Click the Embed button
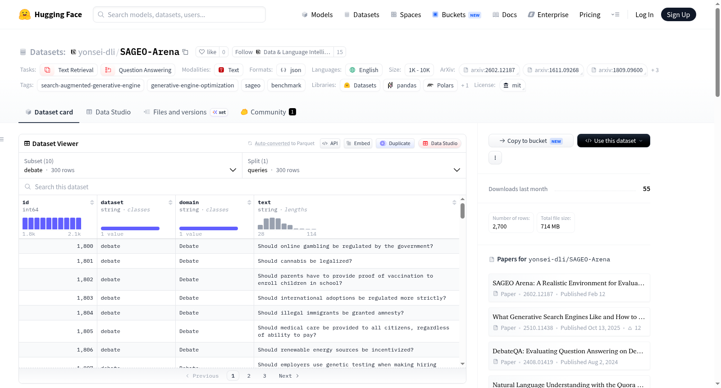Screen dimensions: 721x388 tap(358, 143)
